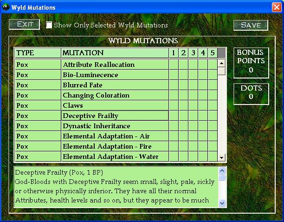Save the Wyld Mutations selections

click(x=251, y=25)
